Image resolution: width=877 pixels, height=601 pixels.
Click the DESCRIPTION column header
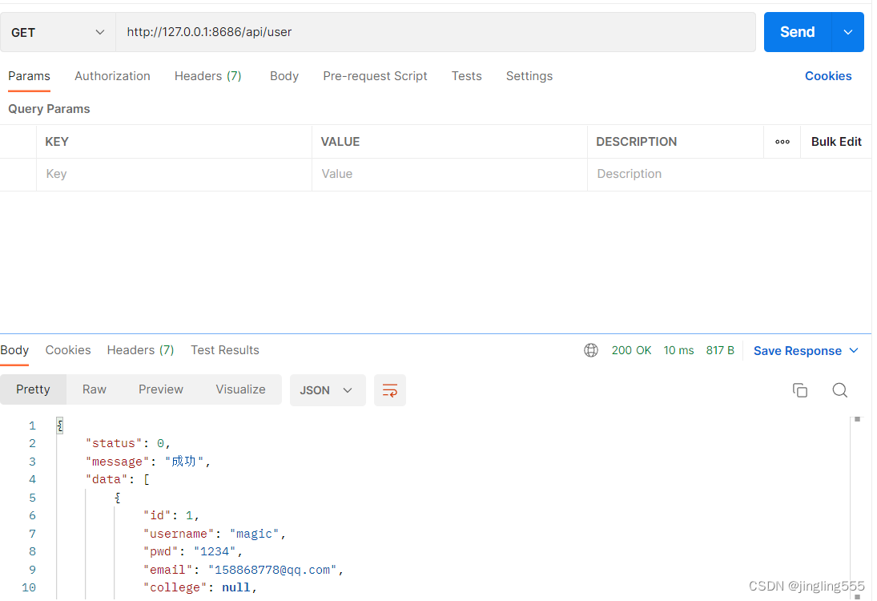coord(636,142)
